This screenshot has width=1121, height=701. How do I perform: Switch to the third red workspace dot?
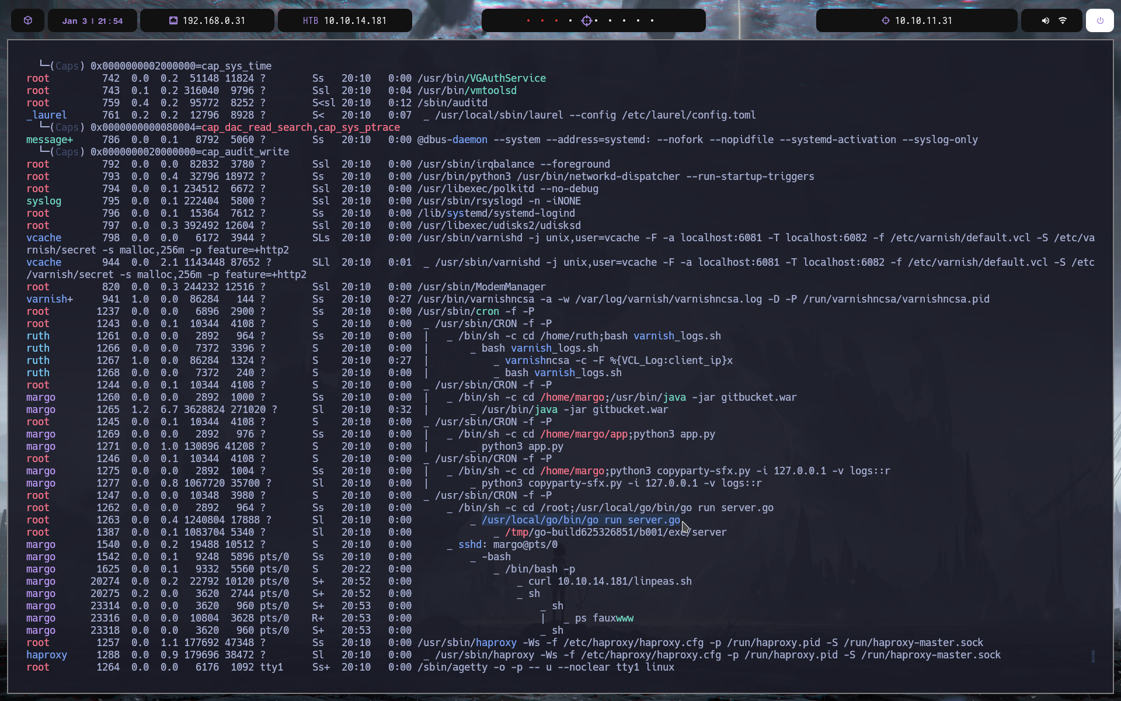pyautogui.click(x=556, y=20)
